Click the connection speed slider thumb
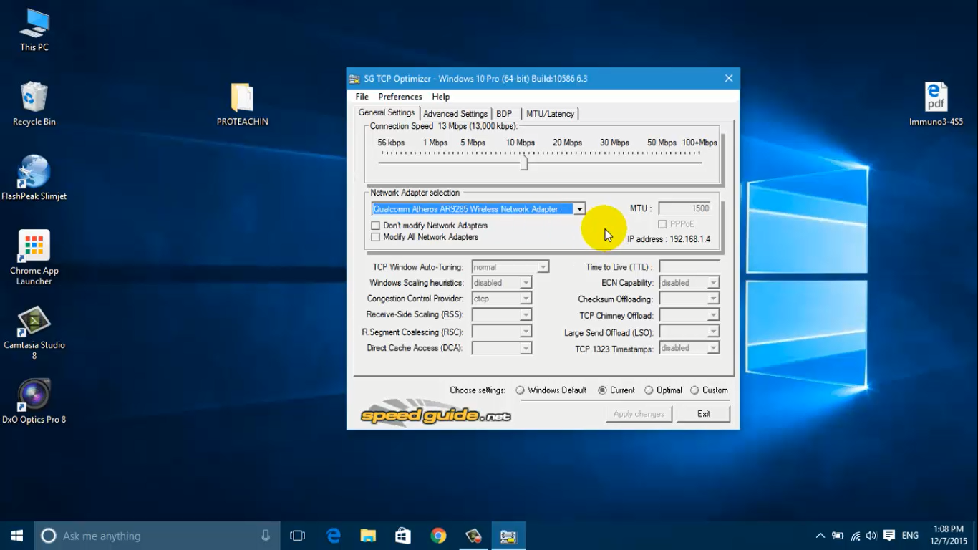Viewport: 978px width, 550px height. pos(524,163)
